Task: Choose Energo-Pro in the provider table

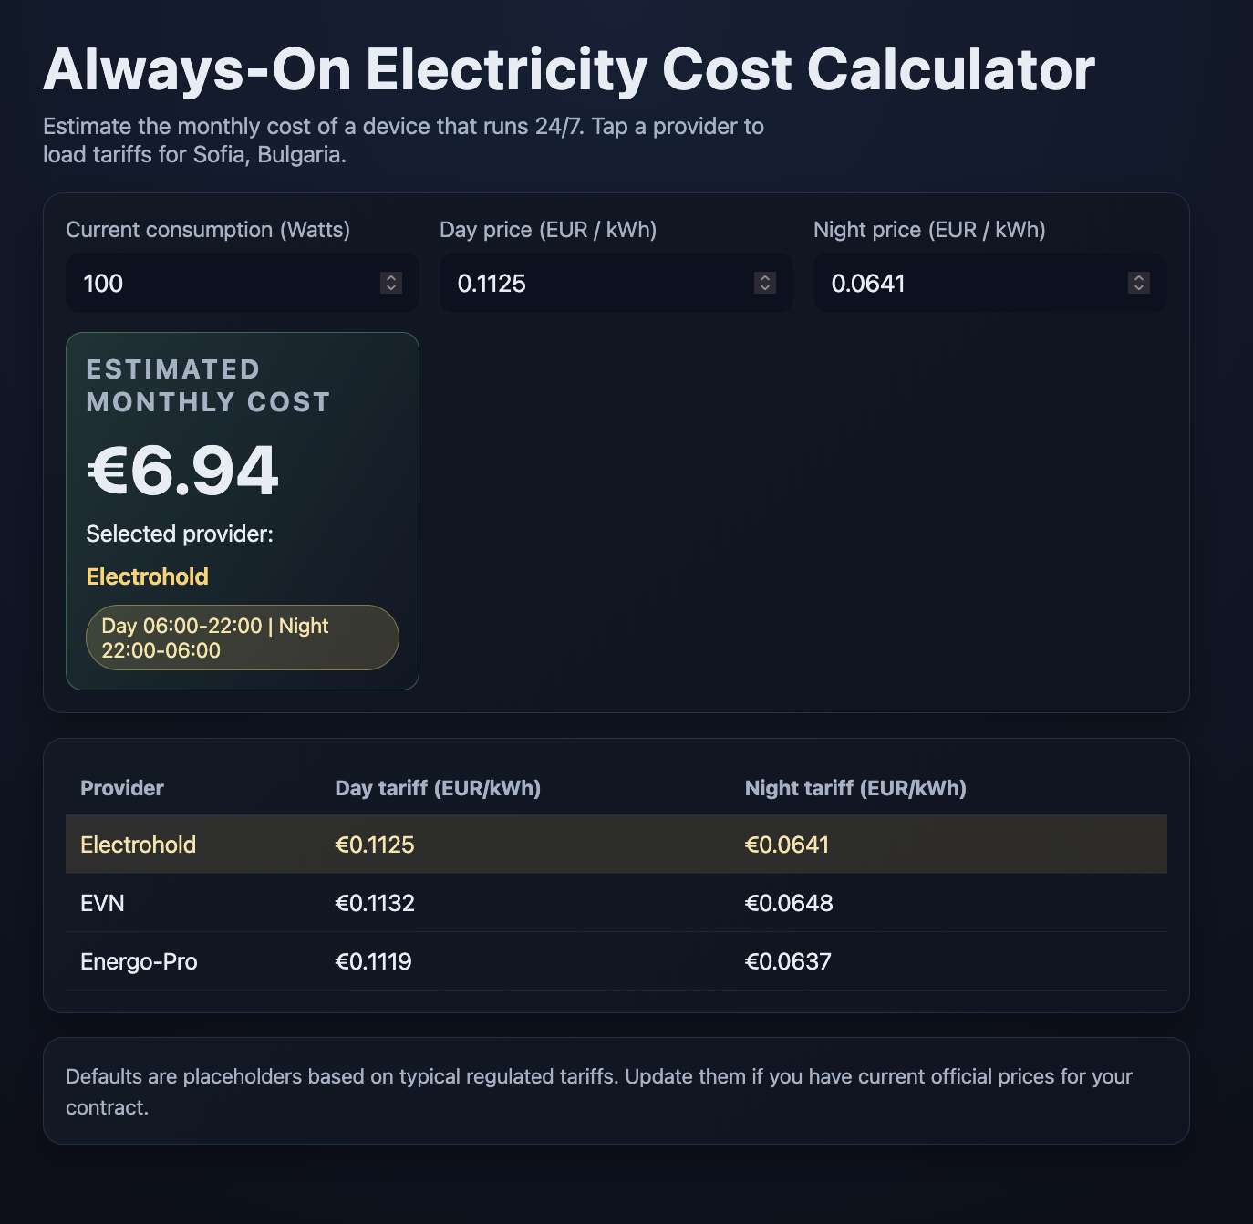Action: (139, 961)
